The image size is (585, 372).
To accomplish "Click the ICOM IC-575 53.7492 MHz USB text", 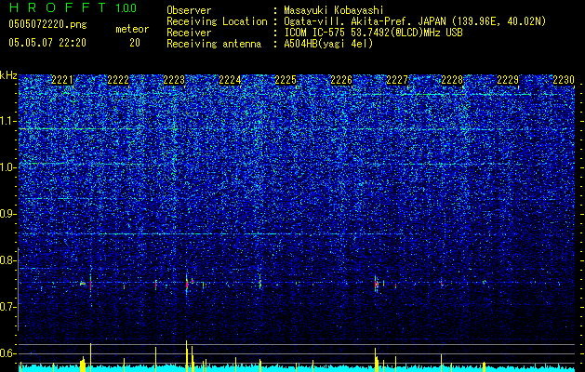I will (x=373, y=33).
